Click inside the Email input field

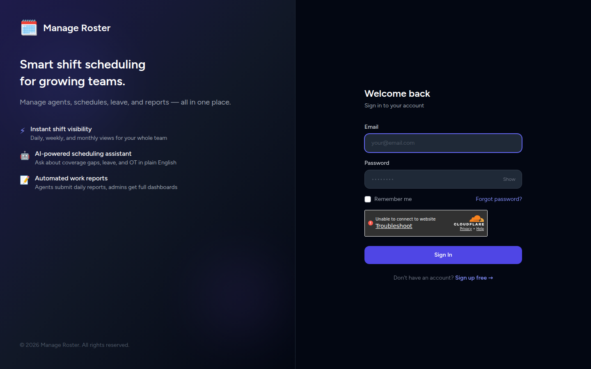click(443, 143)
